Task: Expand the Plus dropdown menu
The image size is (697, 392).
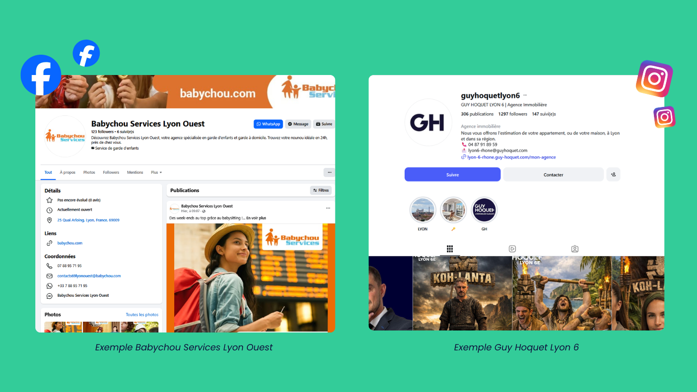Action: 156,172
